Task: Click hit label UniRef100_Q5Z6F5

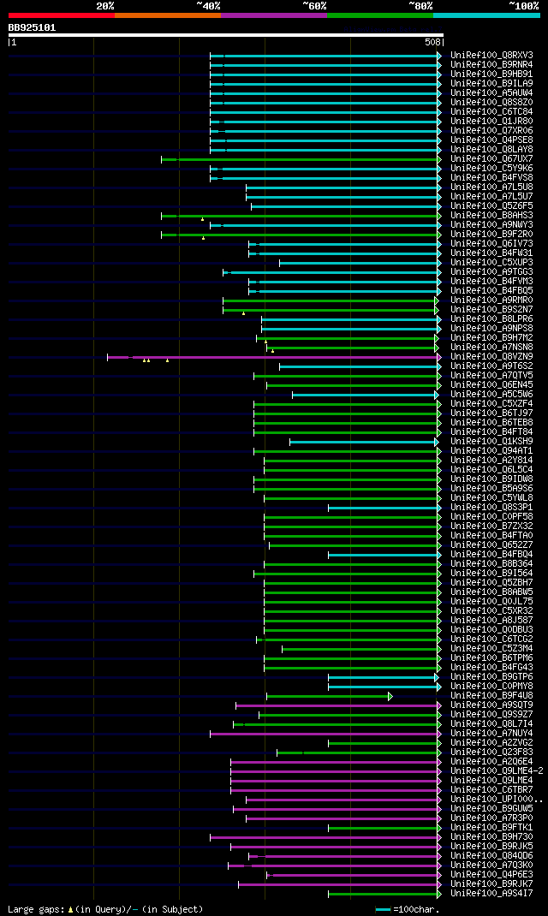Action: click(491, 206)
